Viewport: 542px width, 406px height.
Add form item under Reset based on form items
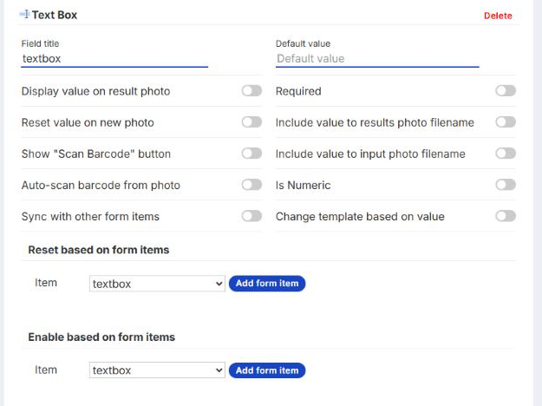[267, 284]
